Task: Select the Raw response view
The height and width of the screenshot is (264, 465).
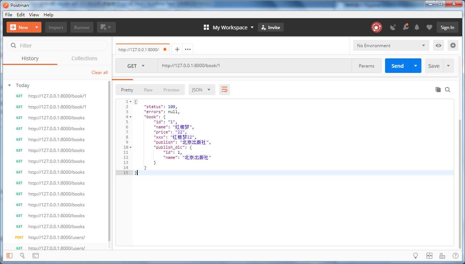Action: pos(148,90)
